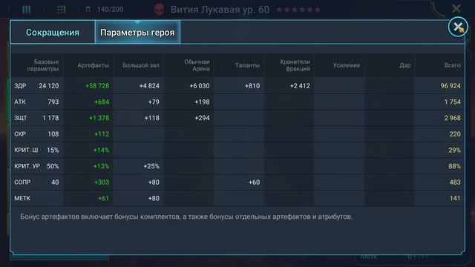Click the list view icon in top bar
This screenshot has height=267, width=475.
click(27, 10)
